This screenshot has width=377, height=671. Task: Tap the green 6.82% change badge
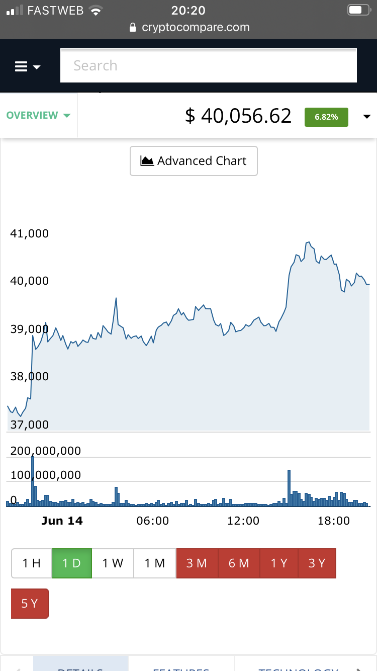click(x=326, y=117)
